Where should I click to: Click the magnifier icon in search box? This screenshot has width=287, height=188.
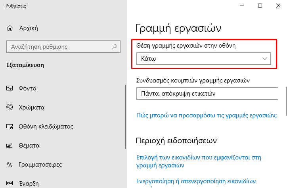(115, 47)
